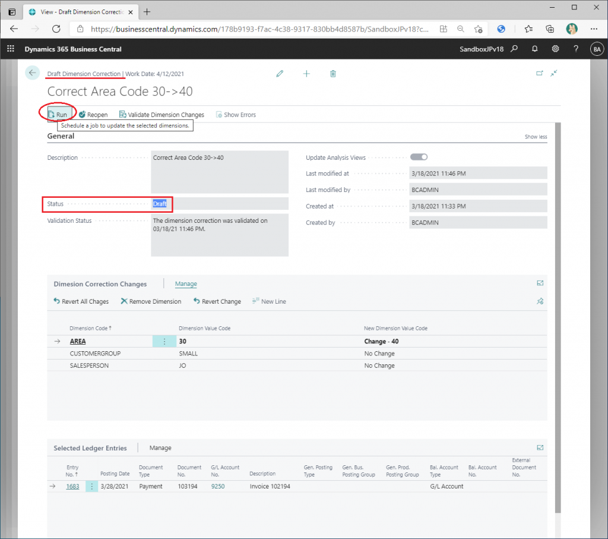Viewport: 608px width, 539px height.
Task: Click the tab actions menu icon
Action: (x=12, y=12)
